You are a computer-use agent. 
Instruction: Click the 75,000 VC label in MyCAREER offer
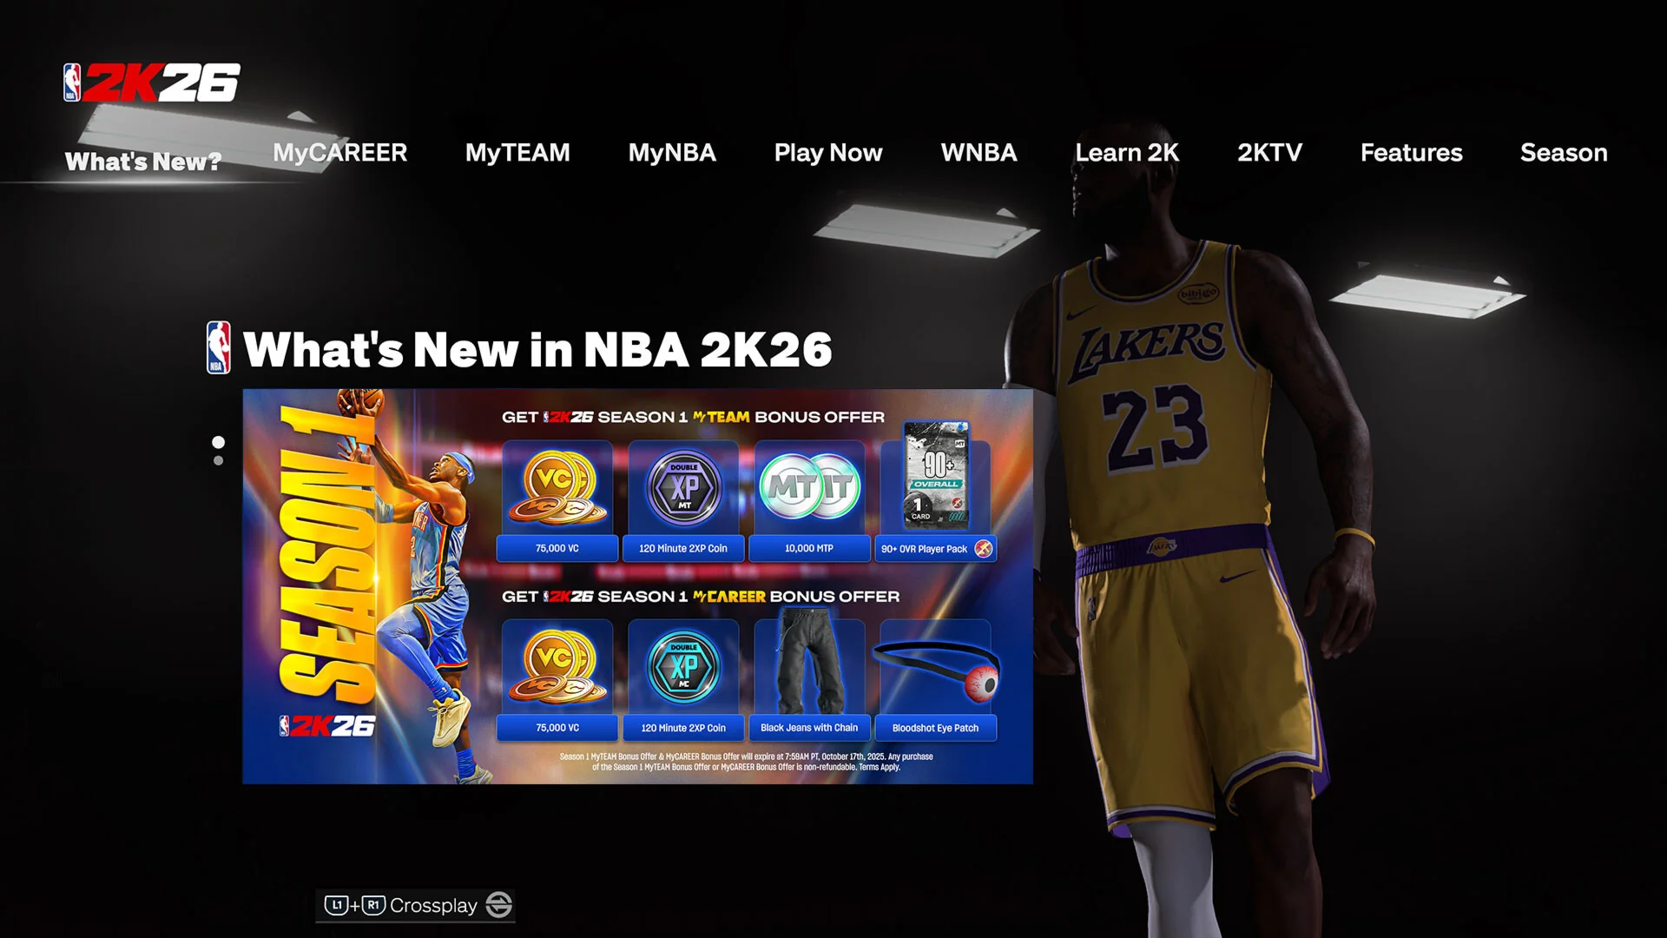(x=557, y=728)
